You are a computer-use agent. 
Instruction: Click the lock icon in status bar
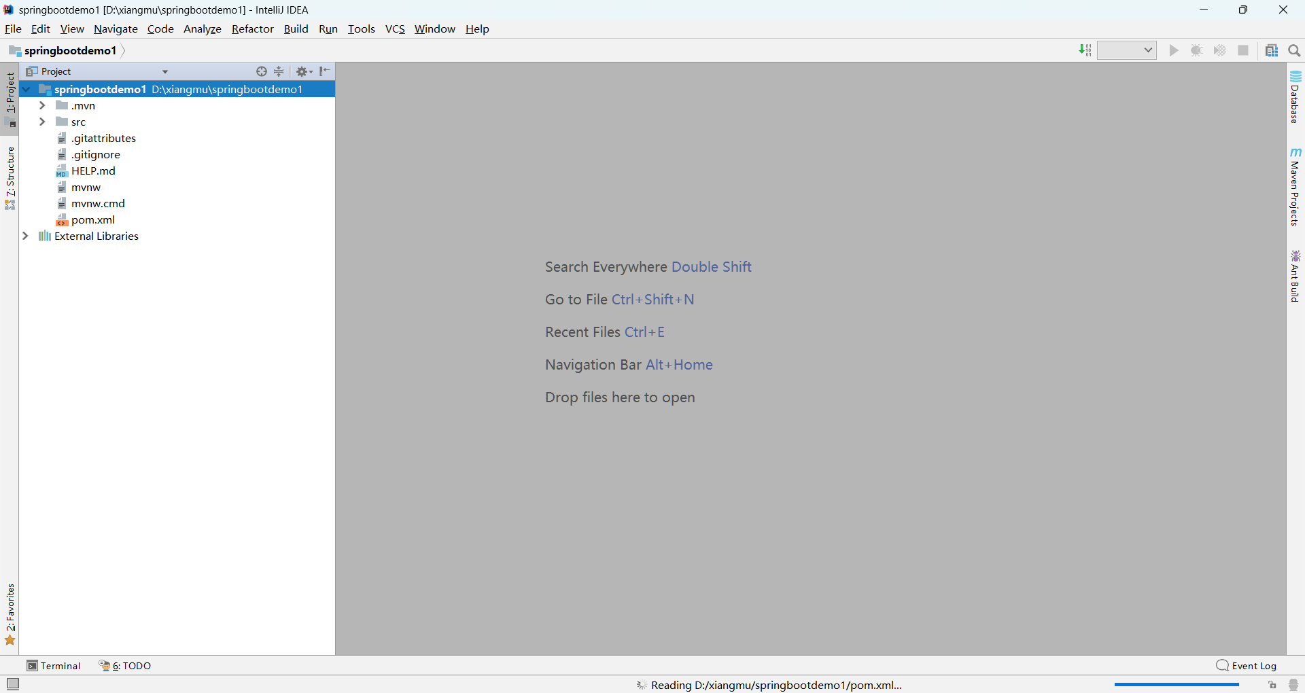pos(1272,685)
